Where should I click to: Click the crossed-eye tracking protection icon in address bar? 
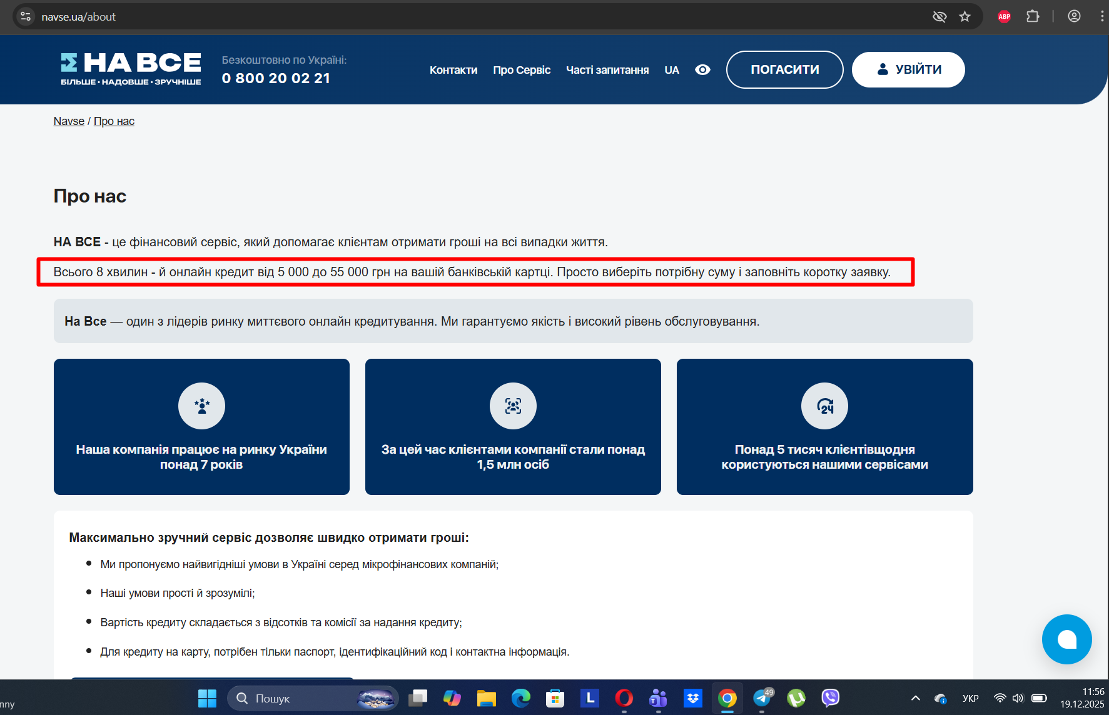tap(939, 17)
